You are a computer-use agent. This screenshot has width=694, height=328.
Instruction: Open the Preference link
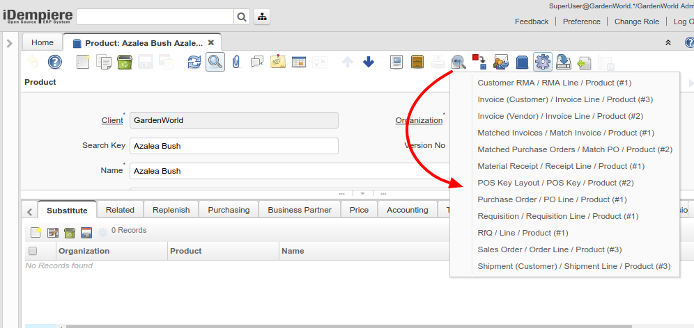[x=581, y=22]
